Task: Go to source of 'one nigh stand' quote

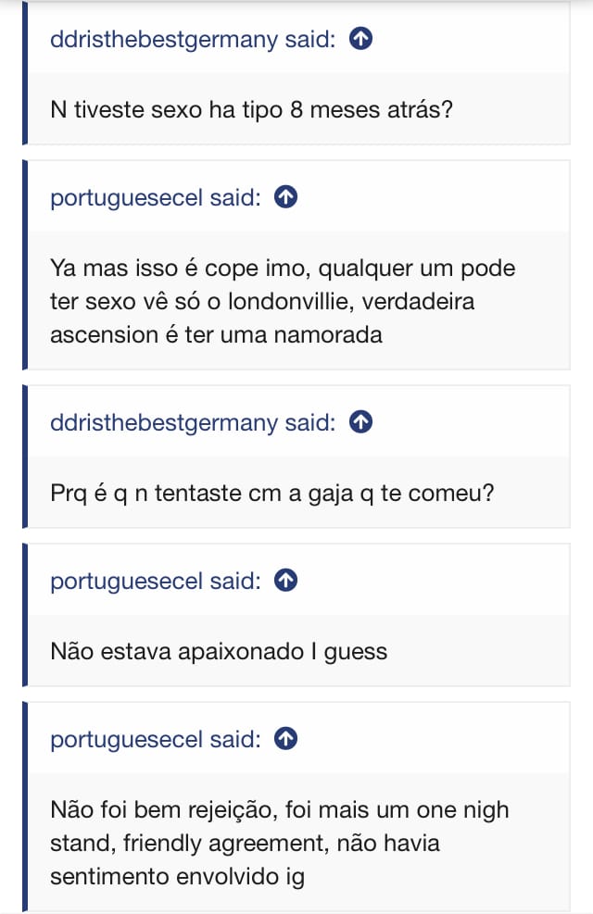Action: coord(286,739)
